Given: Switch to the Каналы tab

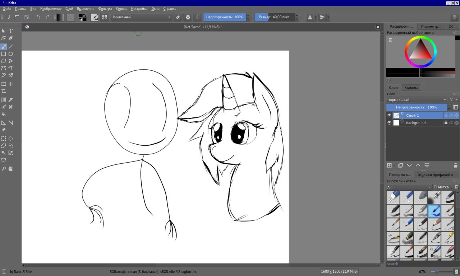Looking at the screenshot, I should coord(411,88).
